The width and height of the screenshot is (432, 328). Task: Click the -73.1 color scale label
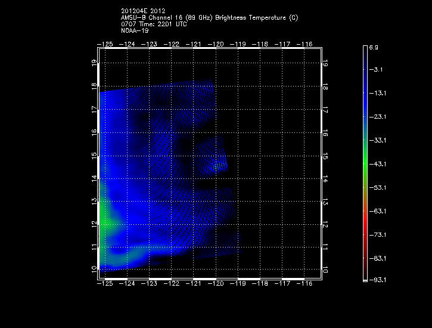377,235
